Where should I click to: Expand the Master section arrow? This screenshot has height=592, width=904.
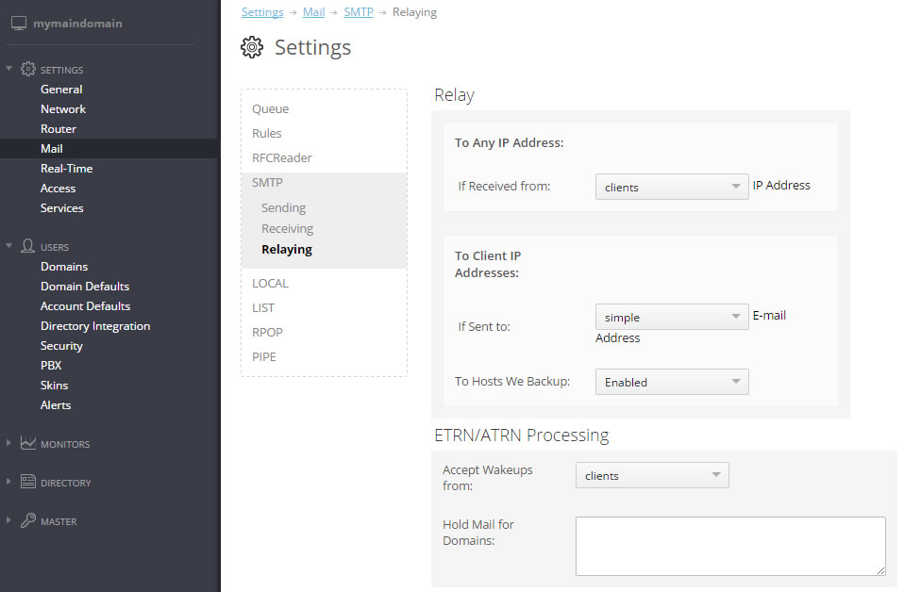click(x=8, y=520)
